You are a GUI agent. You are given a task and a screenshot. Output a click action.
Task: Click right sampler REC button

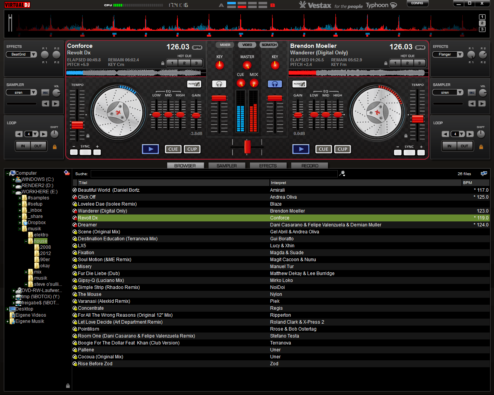[x=472, y=93]
